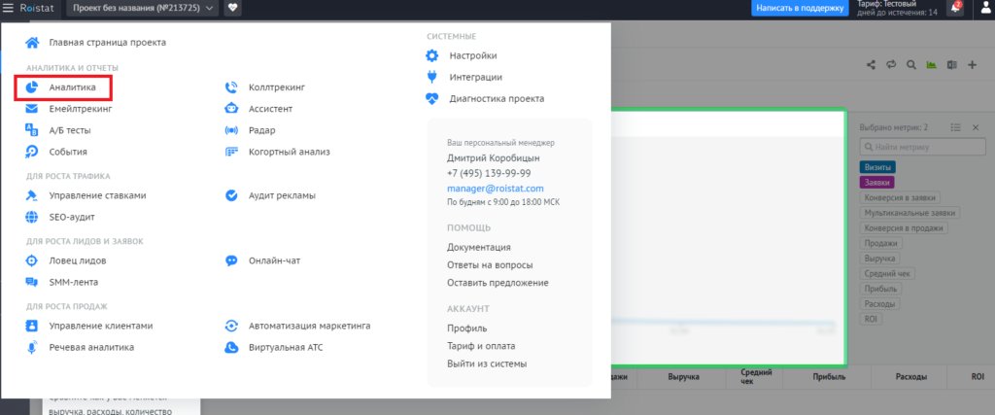Close the metrics selection panel
Viewport: 995px width, 415px height.
coord(976,127)
